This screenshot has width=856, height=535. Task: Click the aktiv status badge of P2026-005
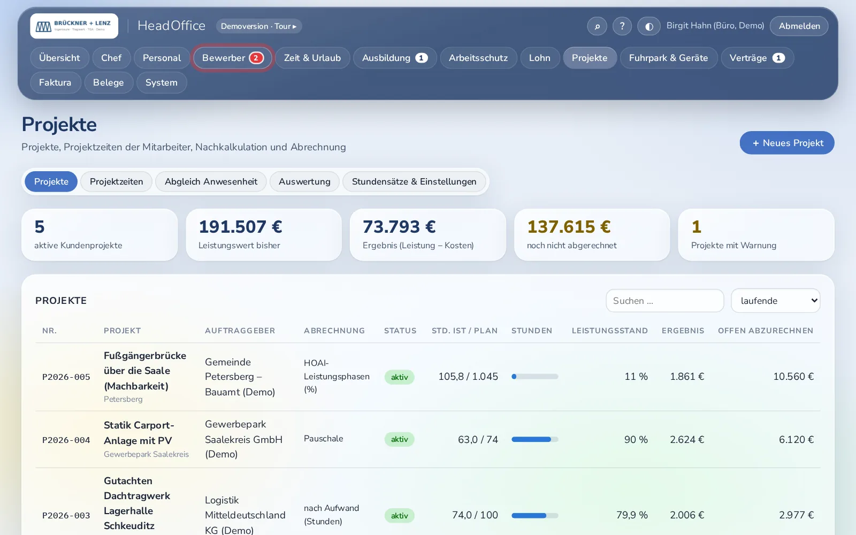pyautogui.click(x=400, y=377)
